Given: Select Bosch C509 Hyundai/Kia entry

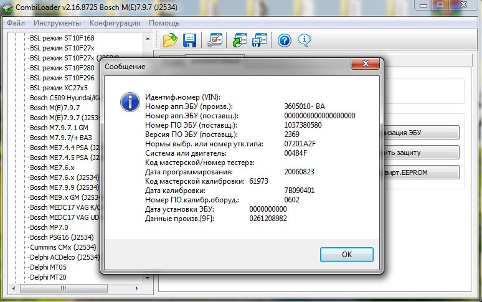Looking at the screenshot, I should point(65,98).
